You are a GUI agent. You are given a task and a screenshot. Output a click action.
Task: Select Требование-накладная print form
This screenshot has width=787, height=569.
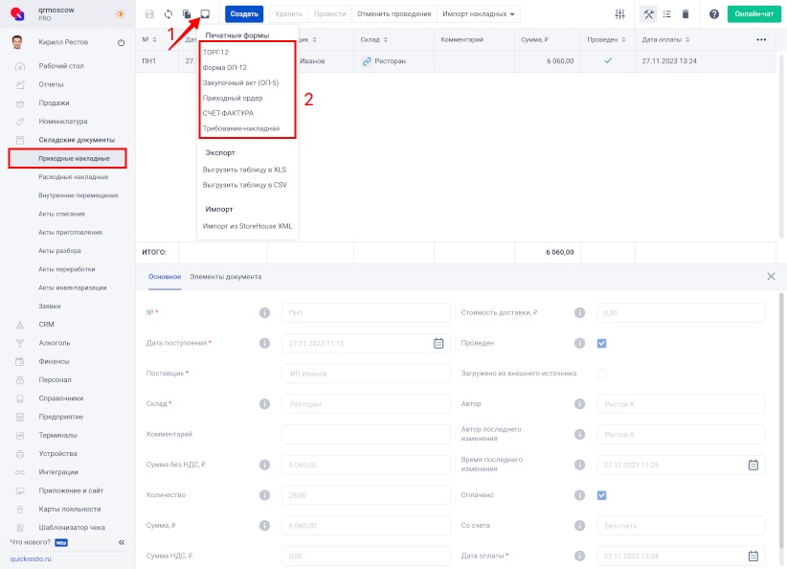(241, 128)
